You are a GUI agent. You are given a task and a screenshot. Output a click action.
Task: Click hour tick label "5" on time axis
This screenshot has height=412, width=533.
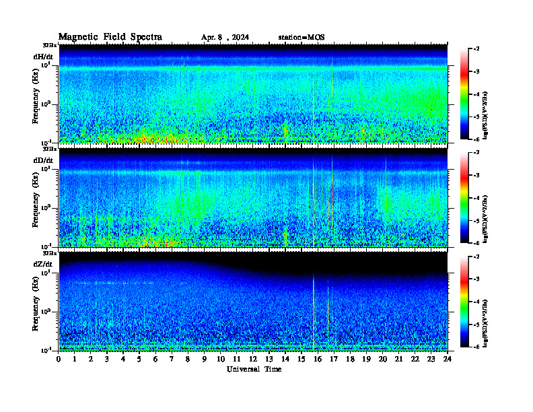tap(139, 359)
